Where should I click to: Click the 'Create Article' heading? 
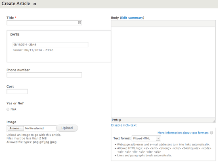pyautogui.click(x=16, y=4)
